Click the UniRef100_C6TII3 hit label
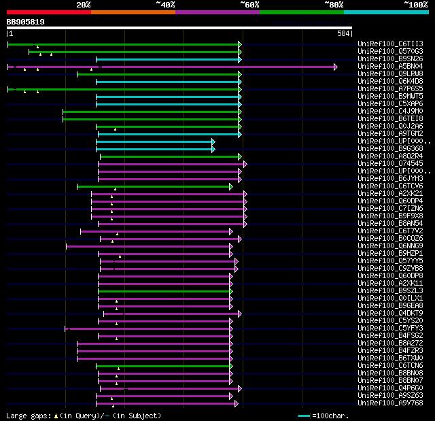This screenshot has height=421, width=435. click(x=390, y=44)
